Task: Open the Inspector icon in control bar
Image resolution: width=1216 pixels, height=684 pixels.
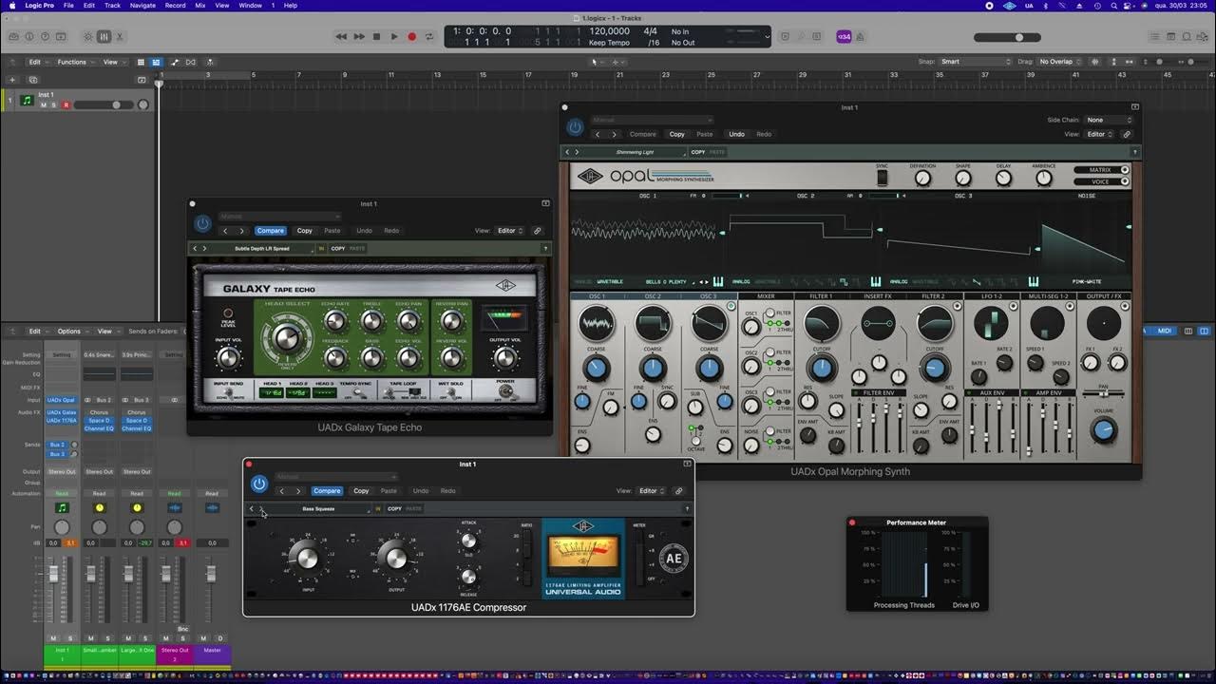Action: 29,36
